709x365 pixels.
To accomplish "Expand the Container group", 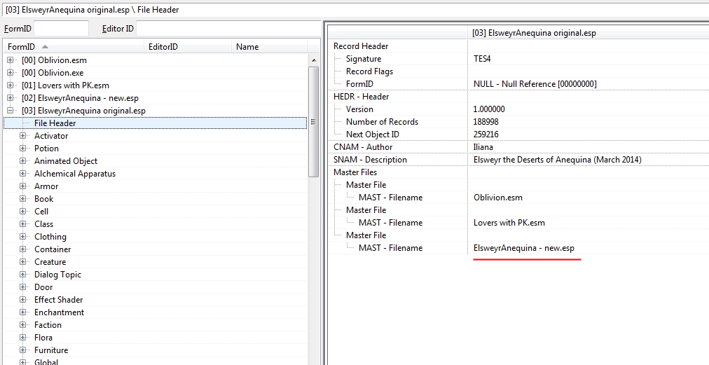I will tap(23, 249).
